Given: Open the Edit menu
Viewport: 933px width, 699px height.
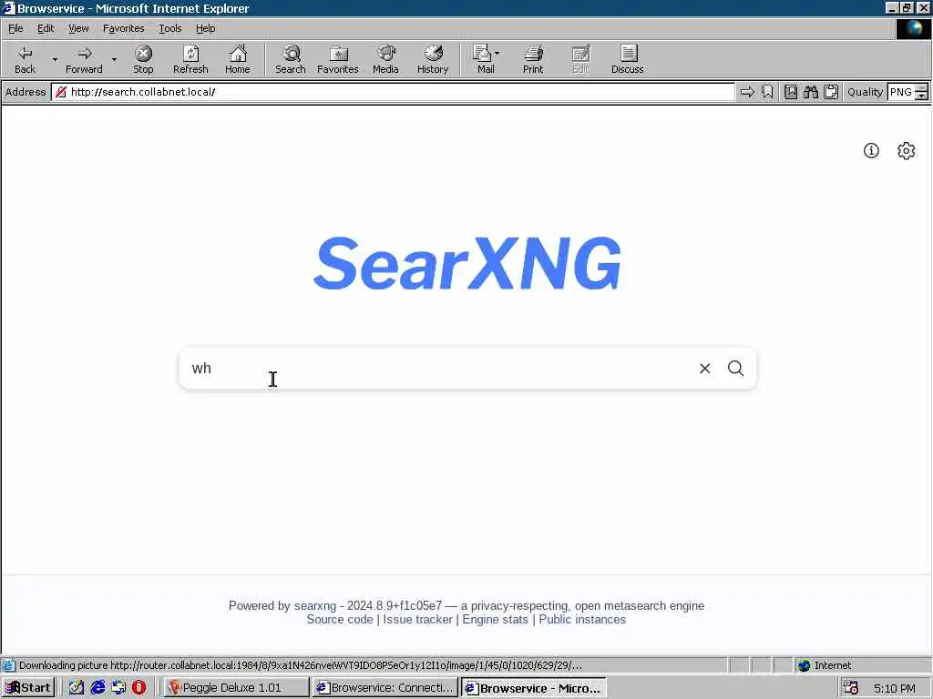Looking at the screenshot, I should [x=46, y=28].
